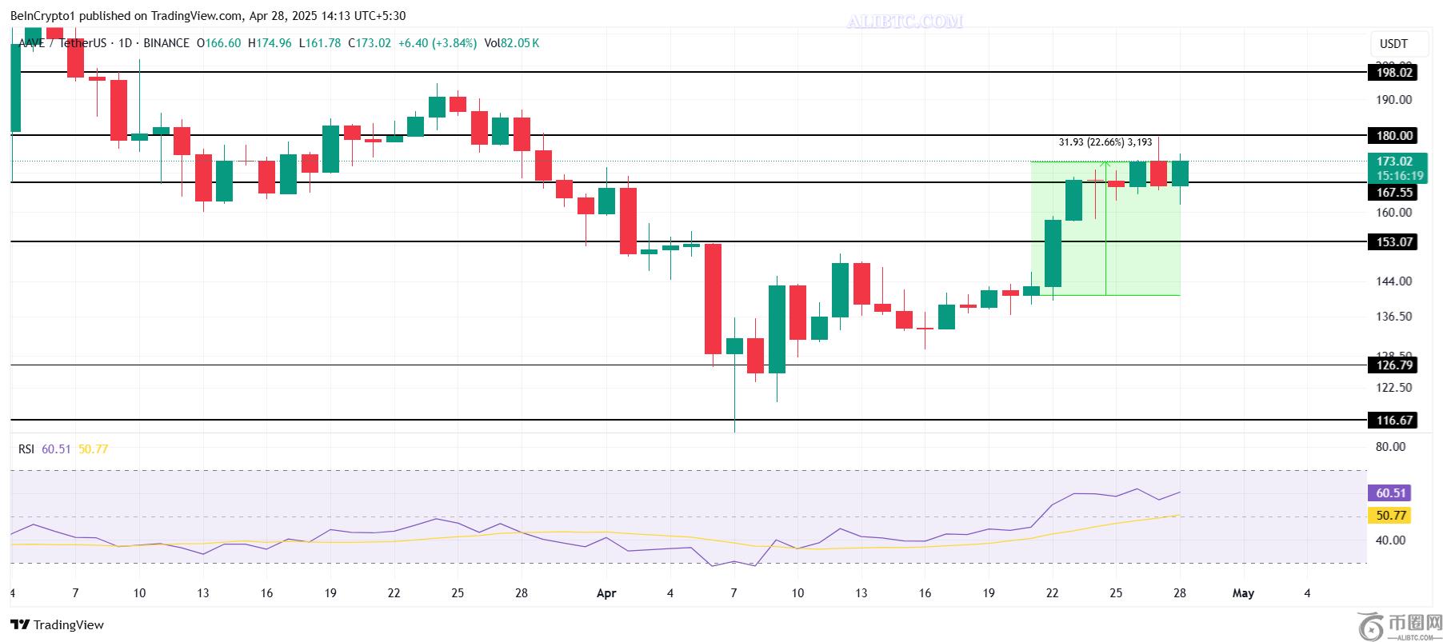
Task: Expand the RSI indicator legend
Action: pyautogui.click(x=26, y=449)
